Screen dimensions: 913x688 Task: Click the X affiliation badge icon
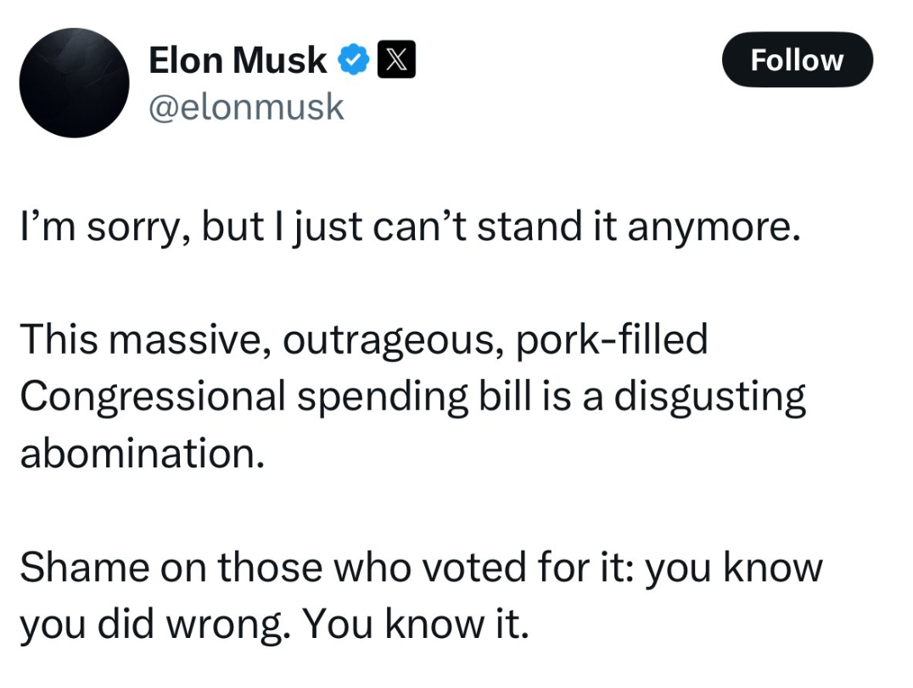pyautogui.click(x=395, y=60)
